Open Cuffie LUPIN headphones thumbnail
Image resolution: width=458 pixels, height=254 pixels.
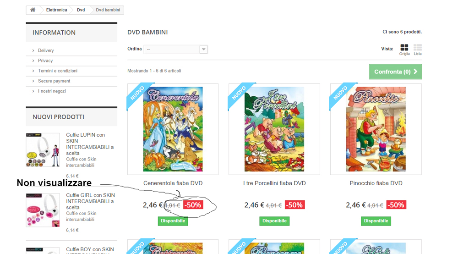coord(43,150)
